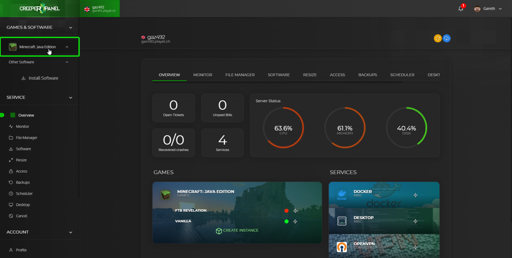Click the OpenVPN keyhole logo icon
Screen dimensions: 512x258
[342, 247]
